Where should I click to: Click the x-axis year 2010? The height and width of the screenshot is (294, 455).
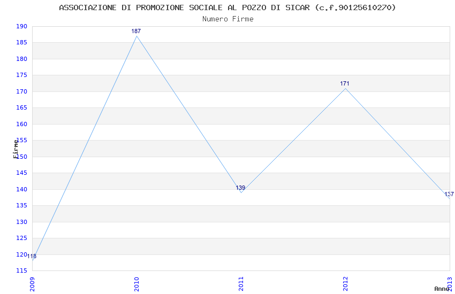tap(136, 284)
